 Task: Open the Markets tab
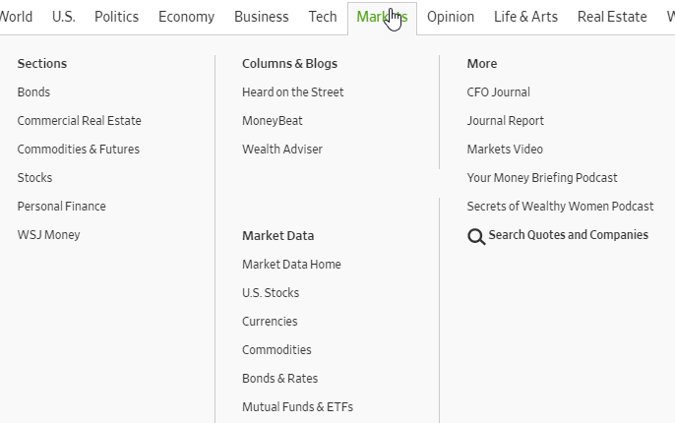click(382, 17)
